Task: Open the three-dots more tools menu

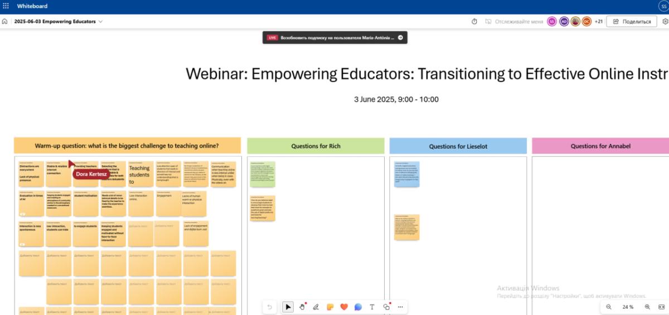Action: (400, 307)
